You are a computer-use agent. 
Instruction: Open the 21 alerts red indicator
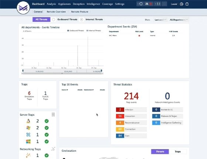[149, 4]
